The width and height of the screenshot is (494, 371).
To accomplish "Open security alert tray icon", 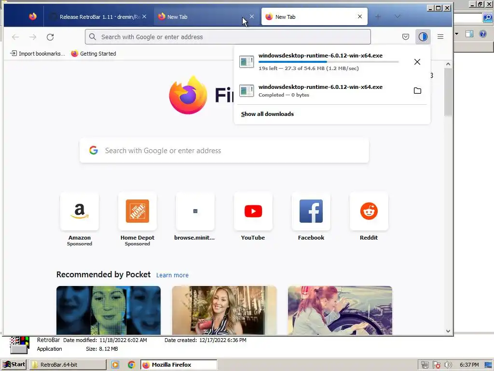I will [436, 365].
